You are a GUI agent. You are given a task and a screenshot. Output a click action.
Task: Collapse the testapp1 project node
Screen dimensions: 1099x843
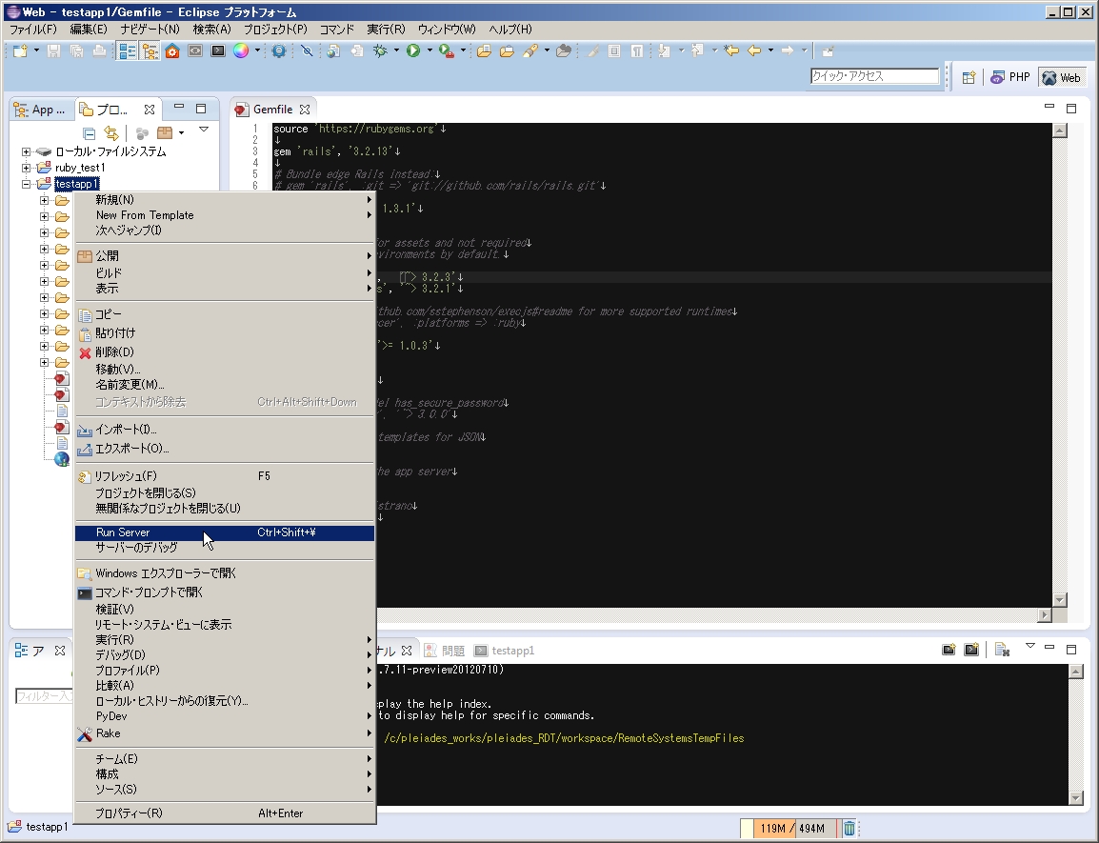(26, 184)
